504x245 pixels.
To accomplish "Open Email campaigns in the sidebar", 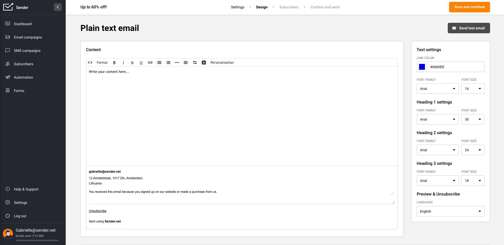I will 28,37.
